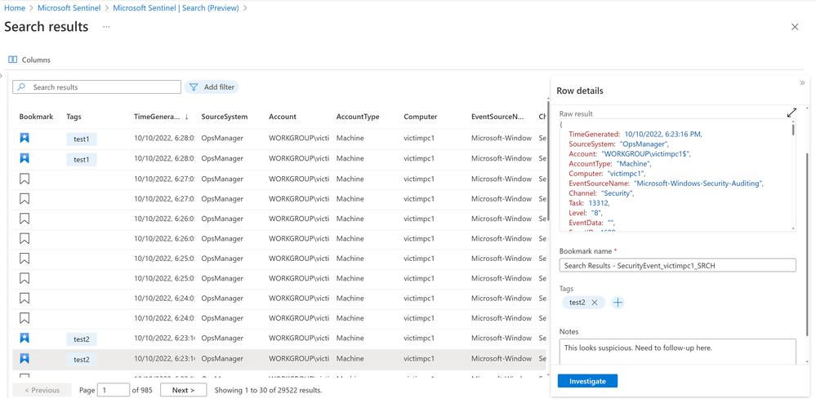Click the Bookmark column header
Image resolution: width=816 pixels, height=403 pixels.
pyautogui.click(x=36, y=117)
